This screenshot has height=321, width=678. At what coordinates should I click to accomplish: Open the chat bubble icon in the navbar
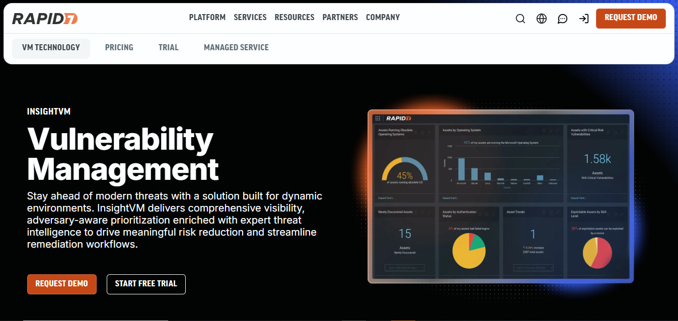coord(562,18)
